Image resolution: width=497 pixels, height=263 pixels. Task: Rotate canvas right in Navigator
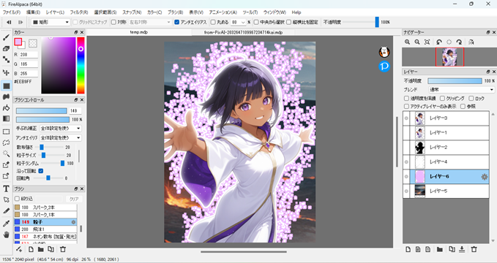[459, 42]
